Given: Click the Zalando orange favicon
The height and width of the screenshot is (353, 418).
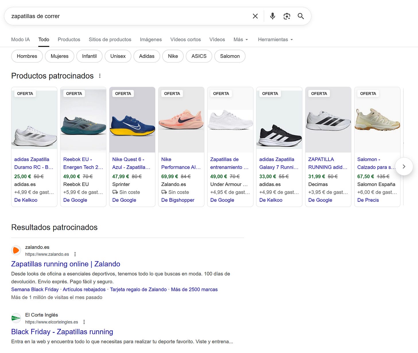Looking at the screenshot, I should coord(16,250).
